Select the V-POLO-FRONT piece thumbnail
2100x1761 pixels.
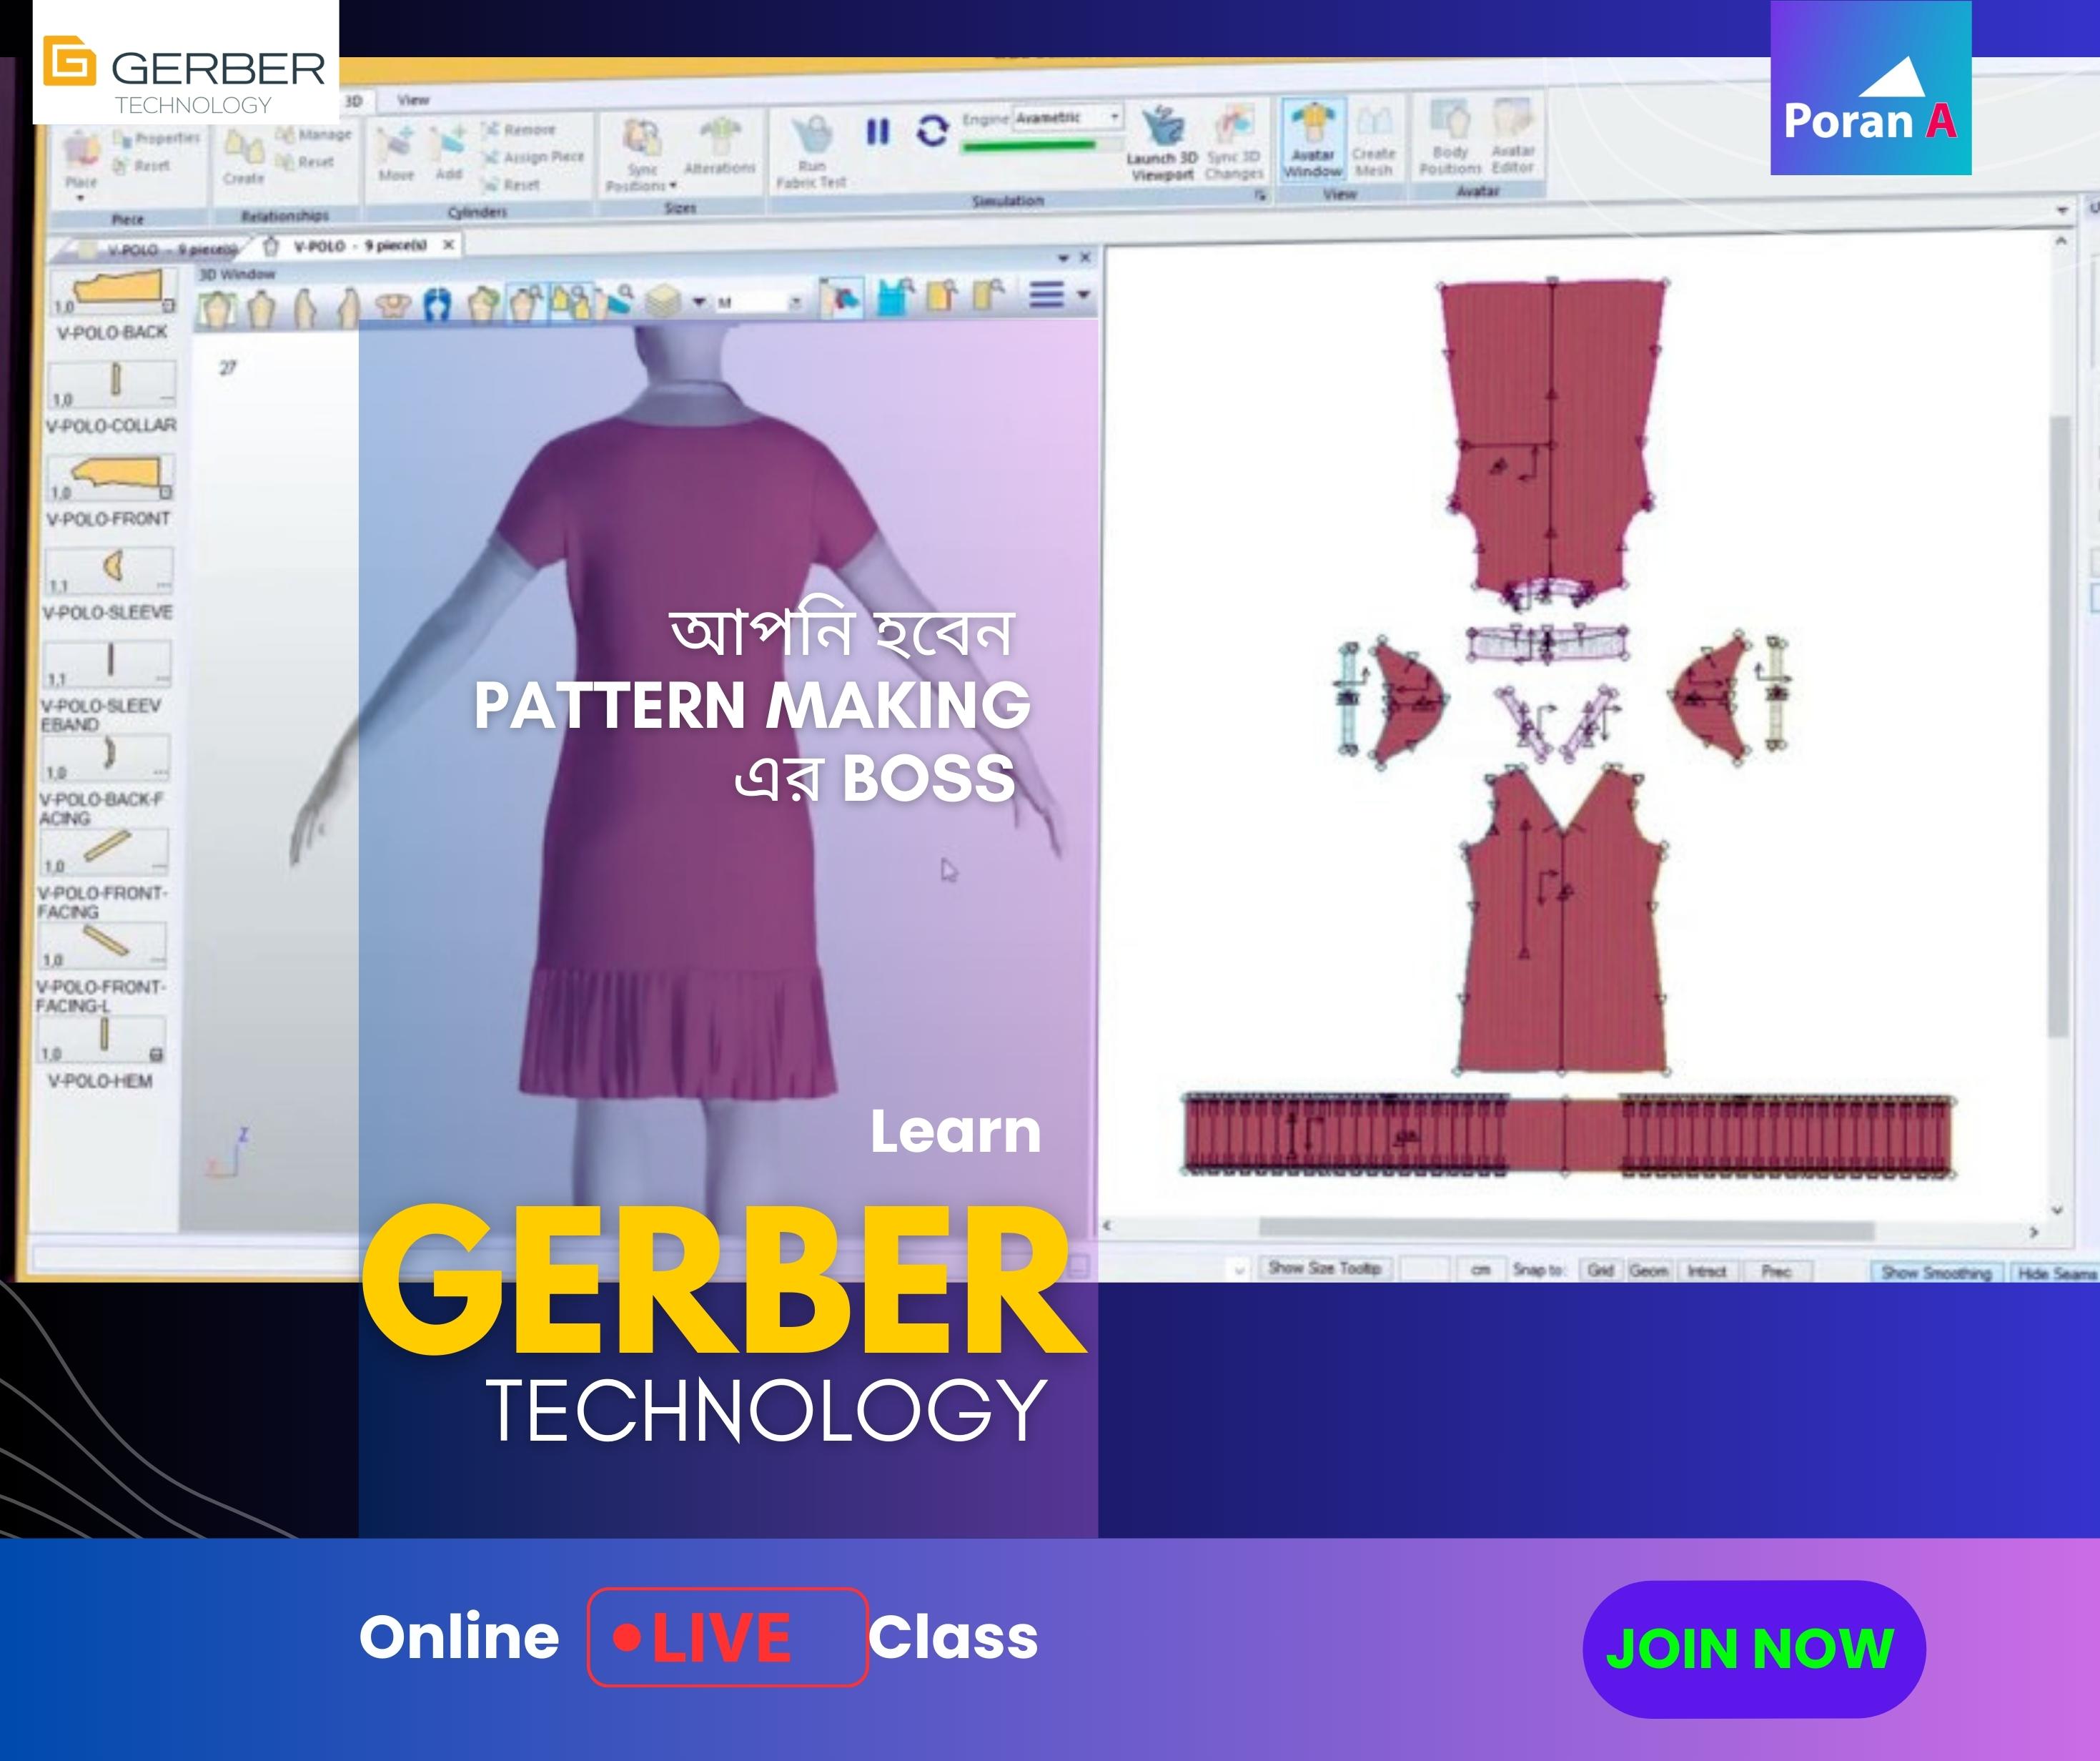[111, 478]
